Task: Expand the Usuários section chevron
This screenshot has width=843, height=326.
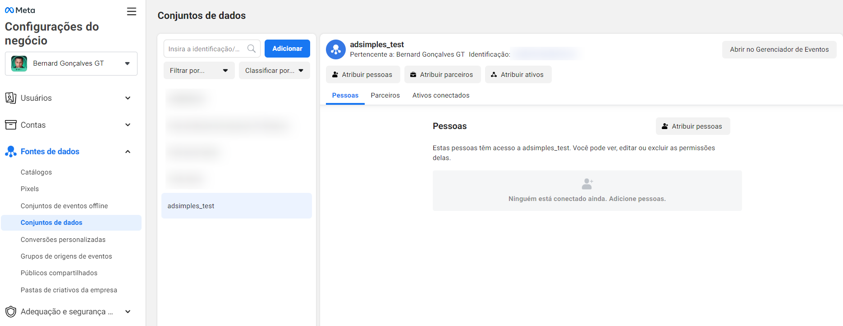Action: (x=128, y=98)
